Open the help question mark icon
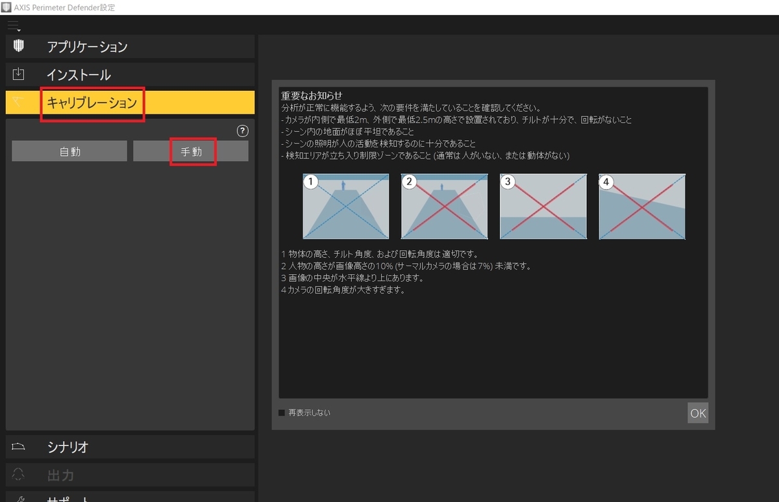The width and height of the screenshot is (779, 502). tap(241, 131)
